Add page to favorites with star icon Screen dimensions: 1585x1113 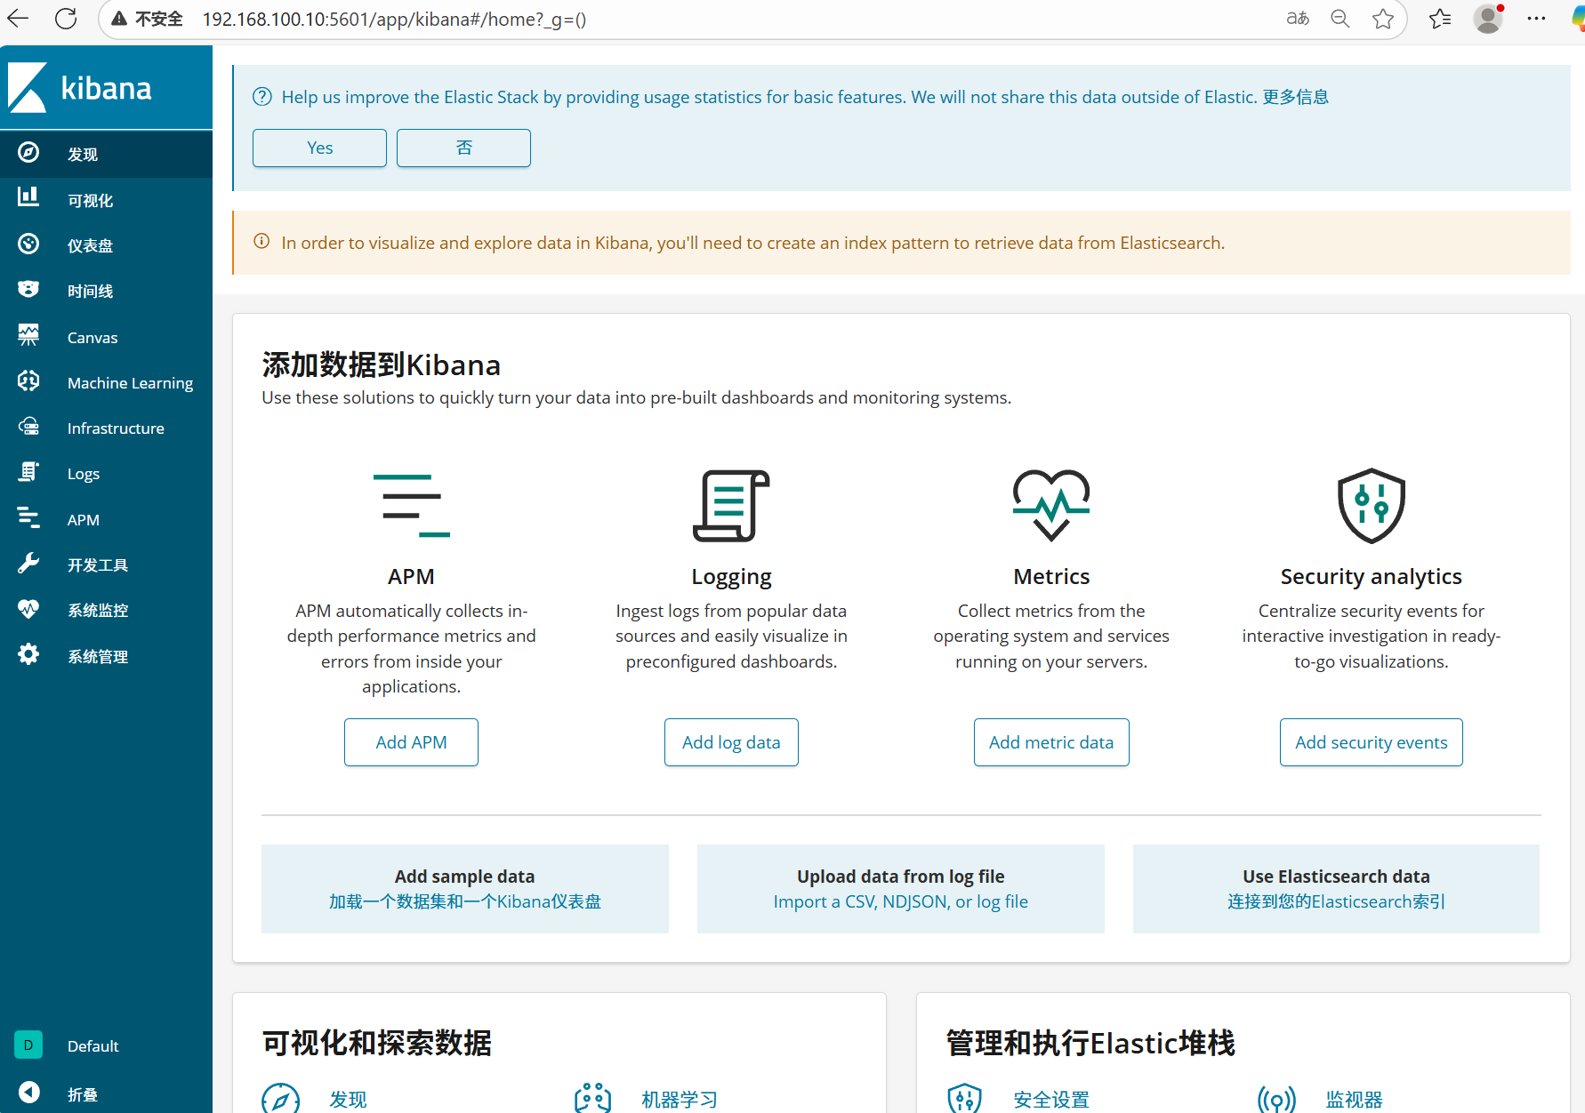click(x=1383, y=19)
